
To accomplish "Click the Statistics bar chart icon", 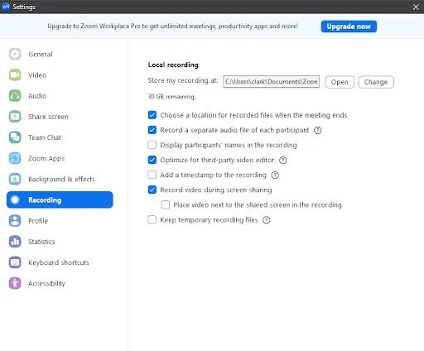I will pos(15,242).
